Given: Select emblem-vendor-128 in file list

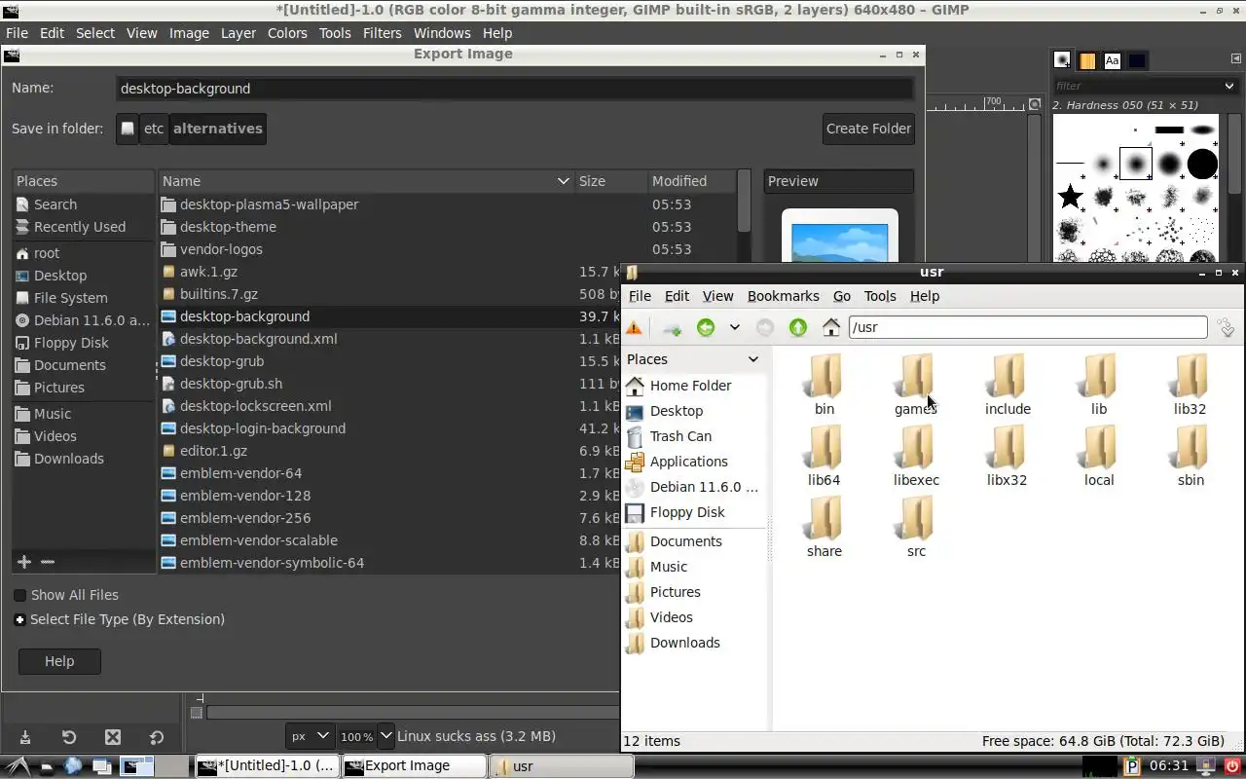Looking at the screenshot, I should 245,496.
